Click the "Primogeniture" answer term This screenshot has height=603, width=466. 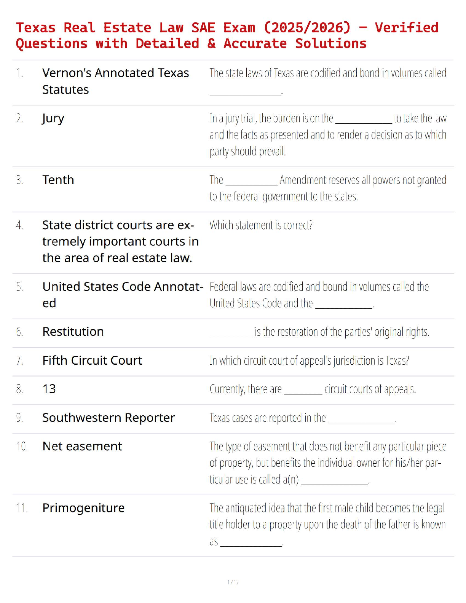pos(83,508)
